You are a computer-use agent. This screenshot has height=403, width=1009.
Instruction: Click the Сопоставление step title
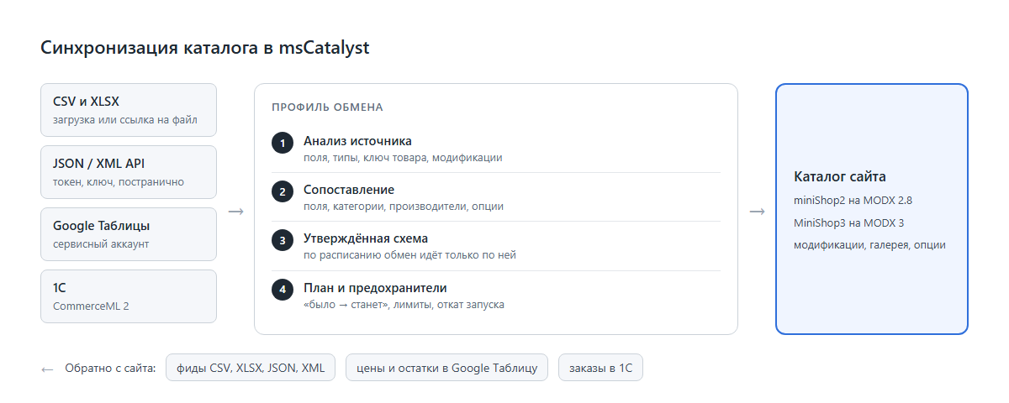tap(349, 190)
